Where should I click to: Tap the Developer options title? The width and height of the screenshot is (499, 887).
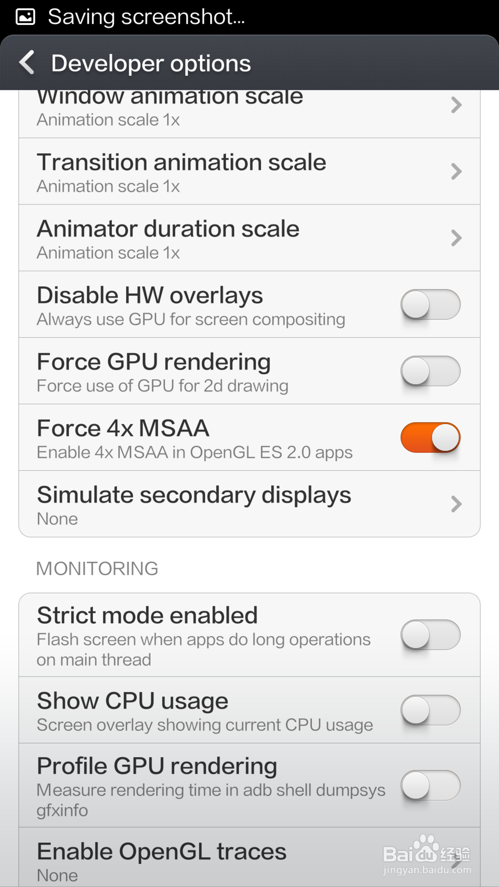pyautogui.click(x=151, y=63)
